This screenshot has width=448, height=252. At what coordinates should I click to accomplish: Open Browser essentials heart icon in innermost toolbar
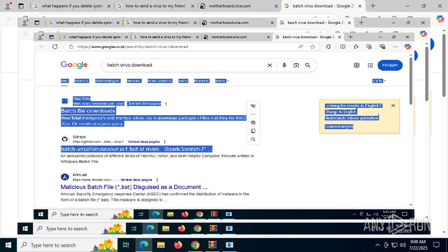click(382, 47)
